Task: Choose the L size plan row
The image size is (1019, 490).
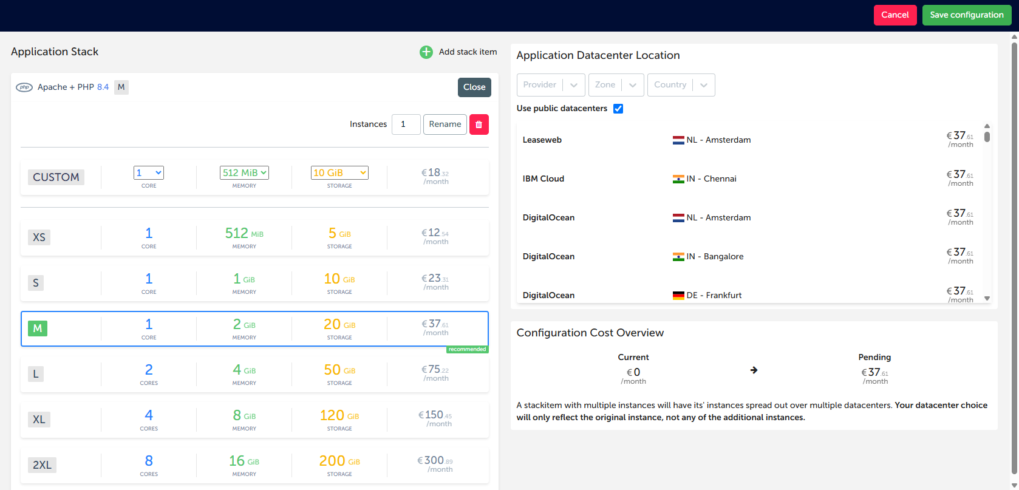Action: coord(254,374)
